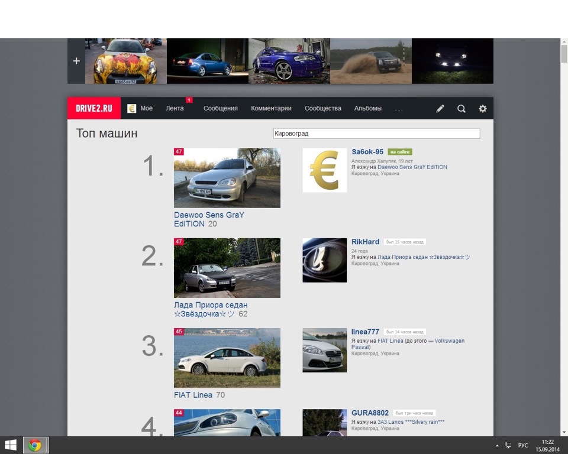568x454 pixels.
Task: Open the linea777 avatar image
Action: (325, 350)
